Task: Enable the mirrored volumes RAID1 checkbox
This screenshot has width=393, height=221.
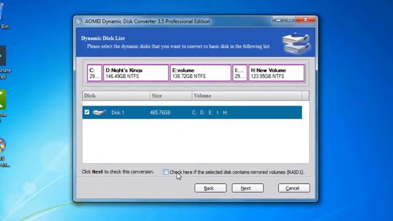Action: (166, 172)
